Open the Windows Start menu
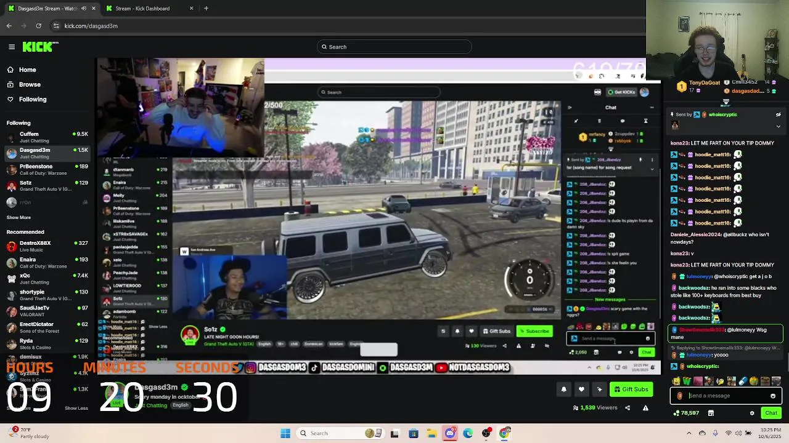789x443 pixels. click(x=285, y=433)
